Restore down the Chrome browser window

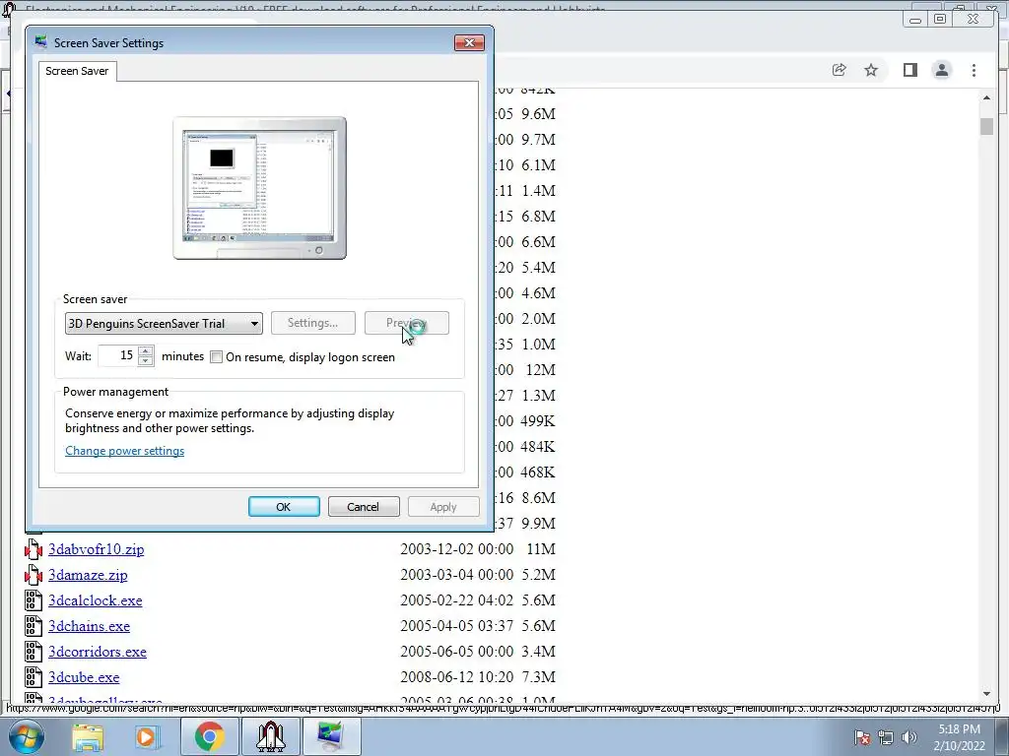tap(940, 20)
